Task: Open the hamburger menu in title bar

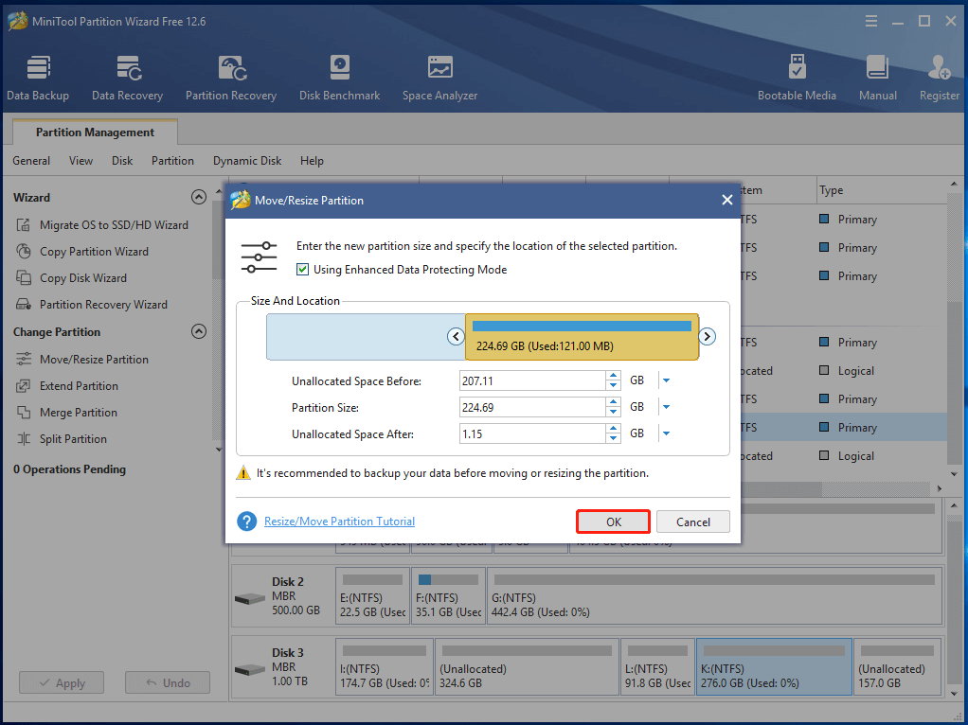Action: tap(871, 22)
